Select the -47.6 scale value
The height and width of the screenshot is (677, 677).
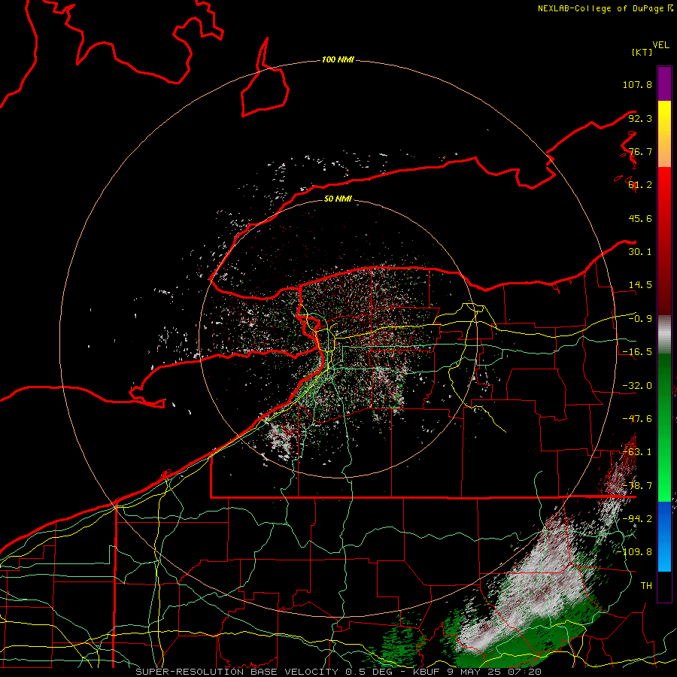pyautogui.click(x=637, y=419)
